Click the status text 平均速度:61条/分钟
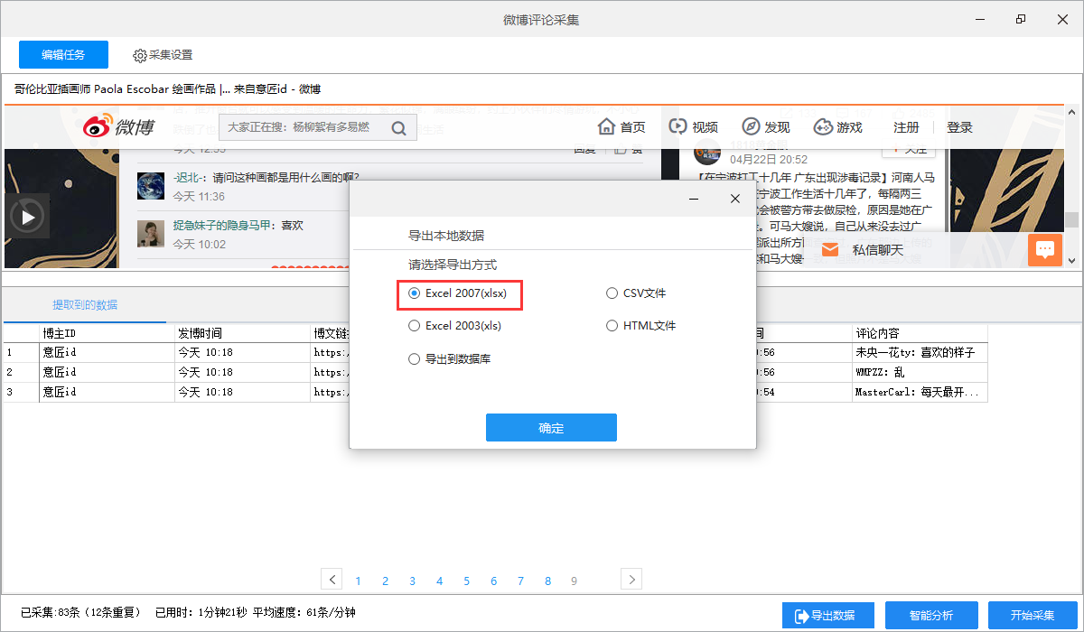The width and height of the screenshot is (1084, 632). pyautogui.click(x=304, y=612)
